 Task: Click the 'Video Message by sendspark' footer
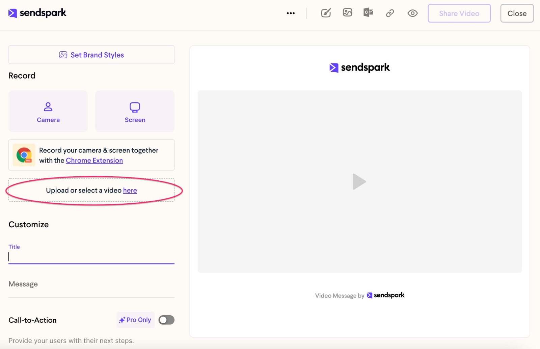click(x=359, y=295)
